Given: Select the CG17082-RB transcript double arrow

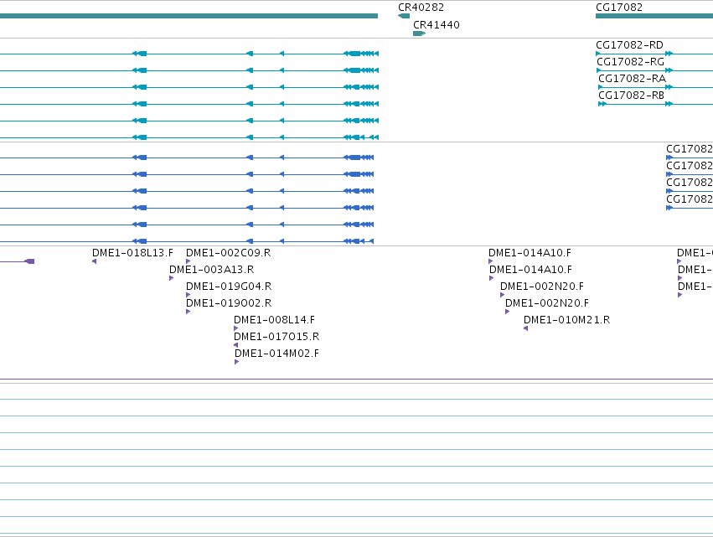Looking at the screenshot, I should point(602,104).
